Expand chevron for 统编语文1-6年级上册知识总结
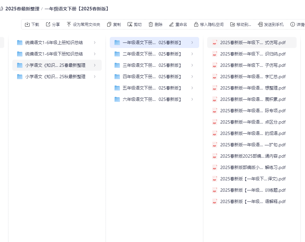This screenshot has width=305, height=242. click(x=95, y=42)
